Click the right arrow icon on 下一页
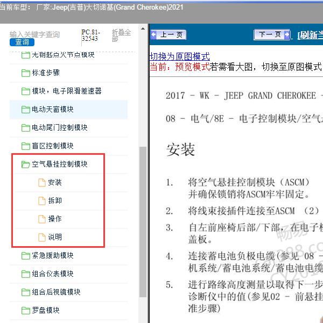323x323 pixels. (287, 34)
